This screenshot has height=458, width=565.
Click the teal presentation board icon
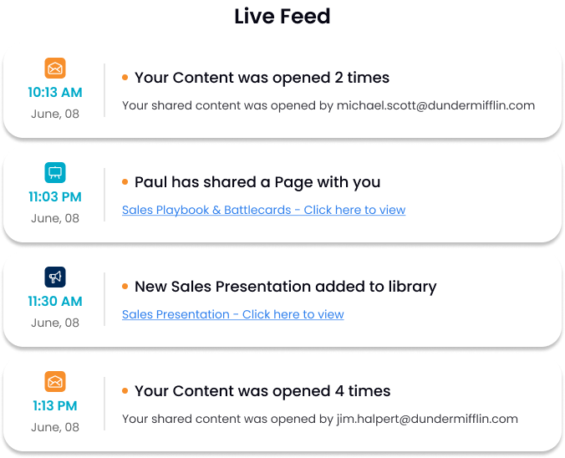[55, 172]
